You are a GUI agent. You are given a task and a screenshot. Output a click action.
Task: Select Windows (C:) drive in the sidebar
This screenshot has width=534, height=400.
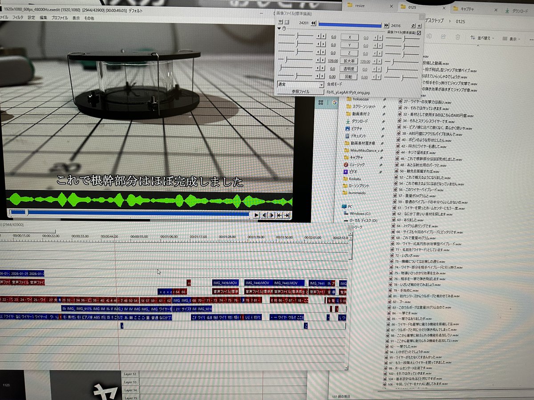pos(356,213)
